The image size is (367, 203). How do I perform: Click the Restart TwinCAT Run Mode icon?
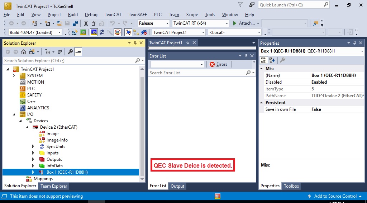coord(83,32)
